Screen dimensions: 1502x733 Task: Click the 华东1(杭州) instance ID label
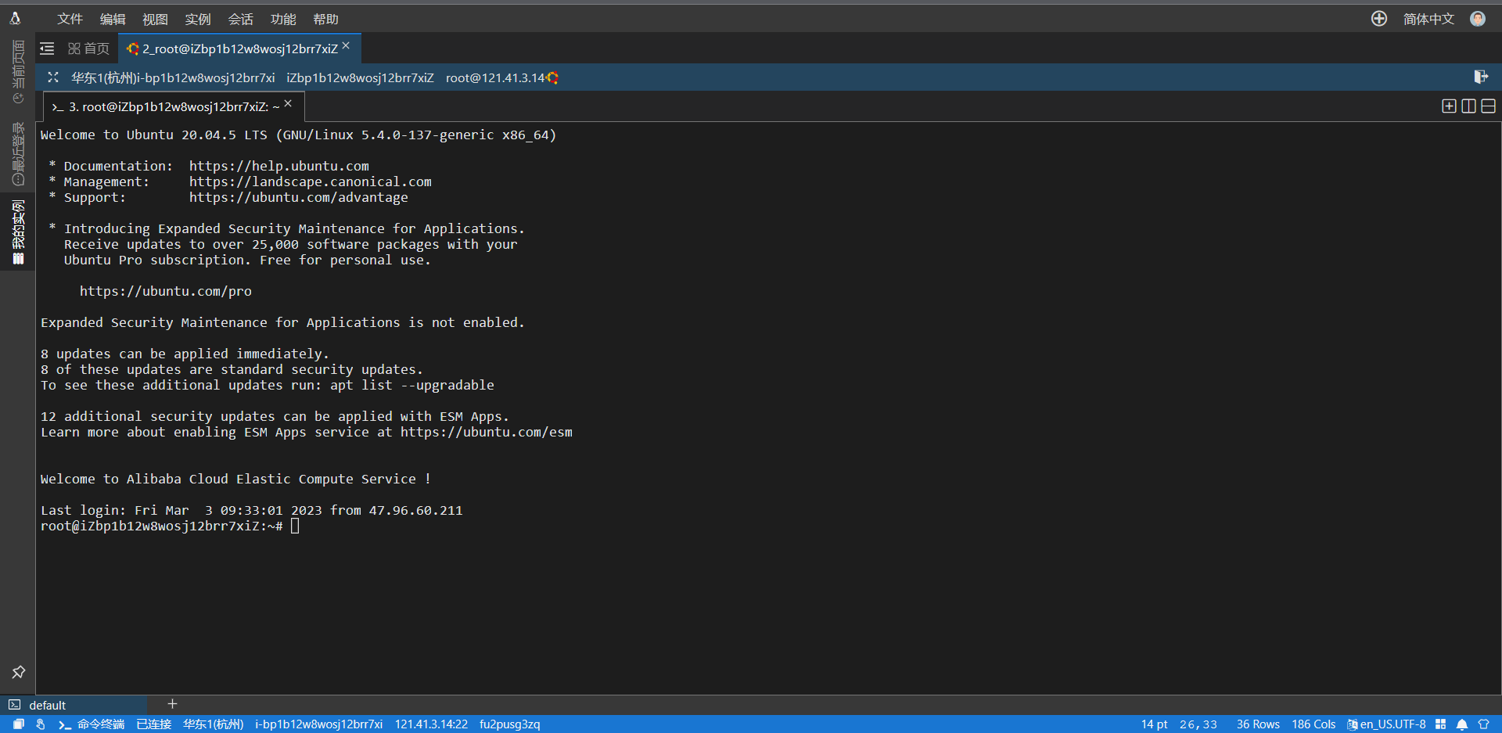pos(173,77)
